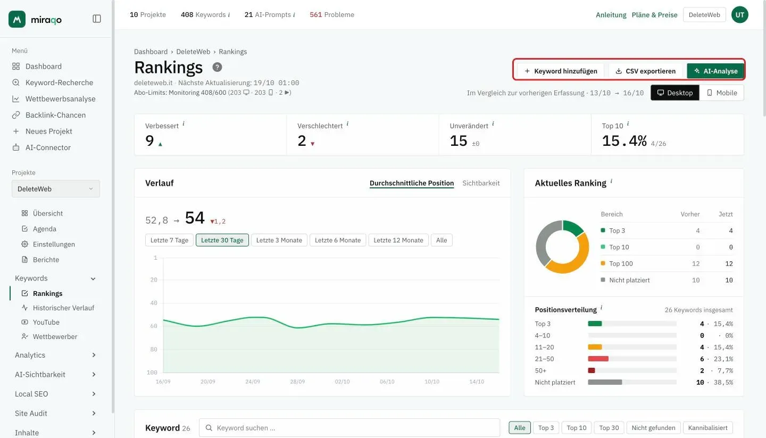Click the info icon next to Top 10 card
Image resolution: width=766 pixels, height=438 pixels.
[628, 123]
